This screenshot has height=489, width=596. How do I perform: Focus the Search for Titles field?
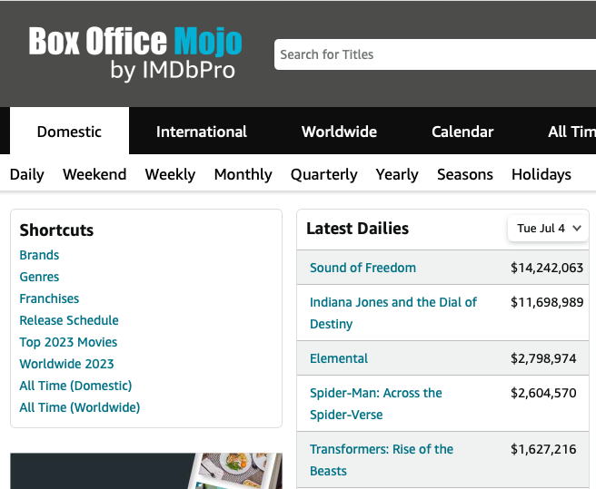(x=435, y=54)
